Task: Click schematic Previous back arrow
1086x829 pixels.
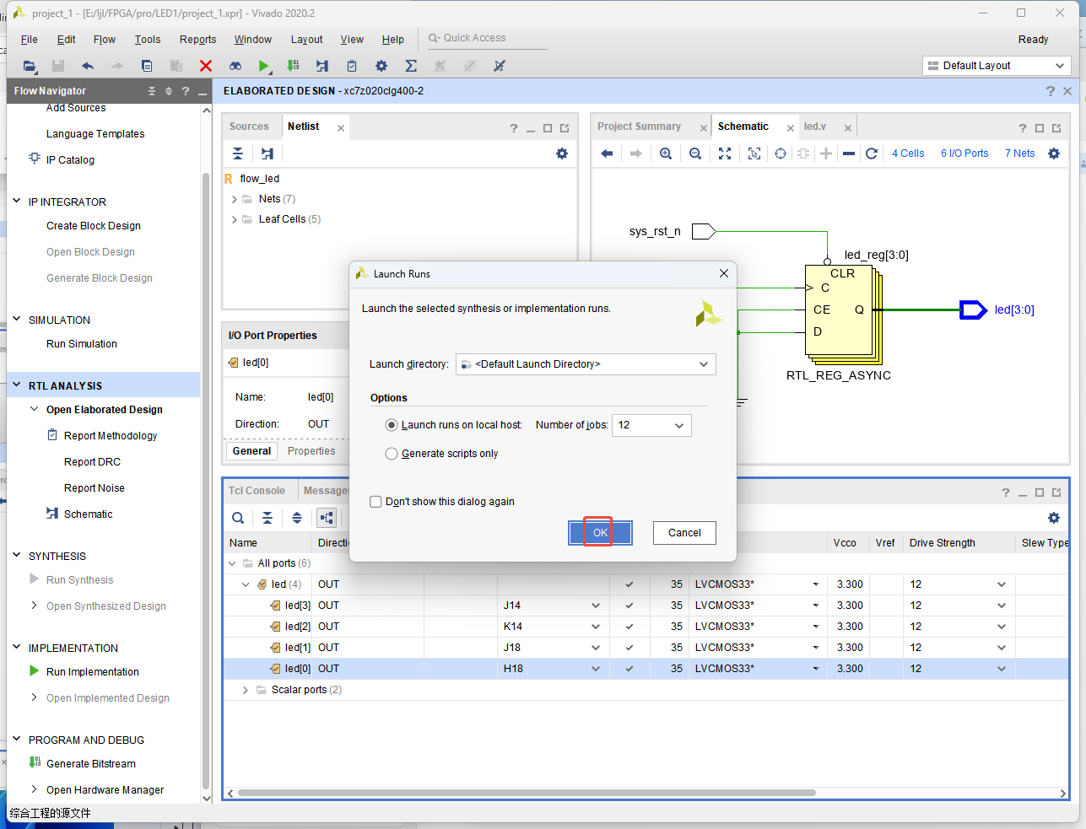Action: pyautogui.click(x=607, y=153)
